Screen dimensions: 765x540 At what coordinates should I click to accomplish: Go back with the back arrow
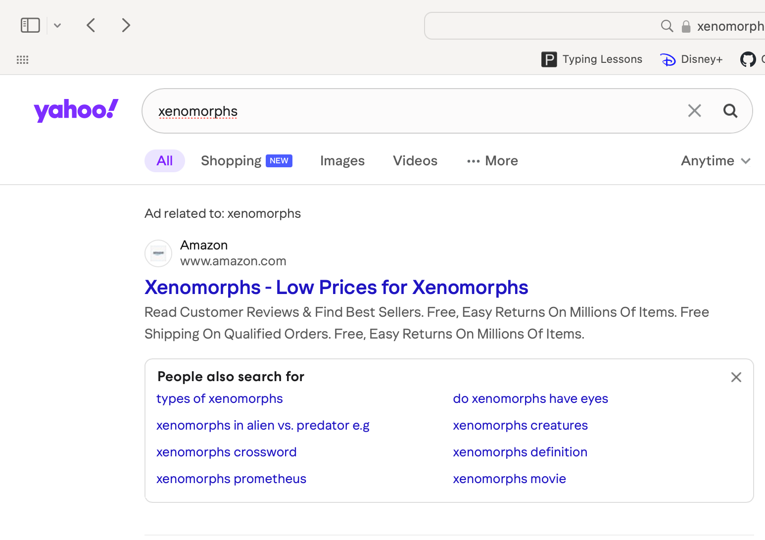pyautogui.click(x=91, y=25)
